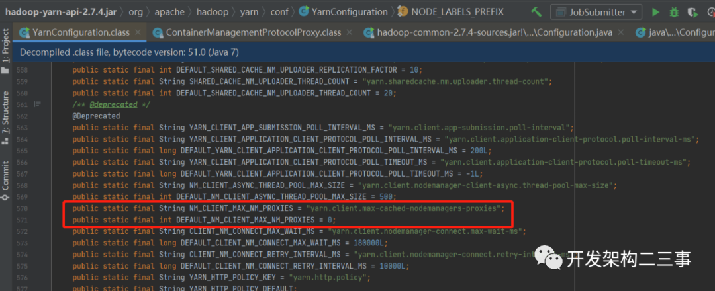Viewport: 715px width, 291px height.
Task: Click the org breadcrumb
Action: (x=136, y=12)
